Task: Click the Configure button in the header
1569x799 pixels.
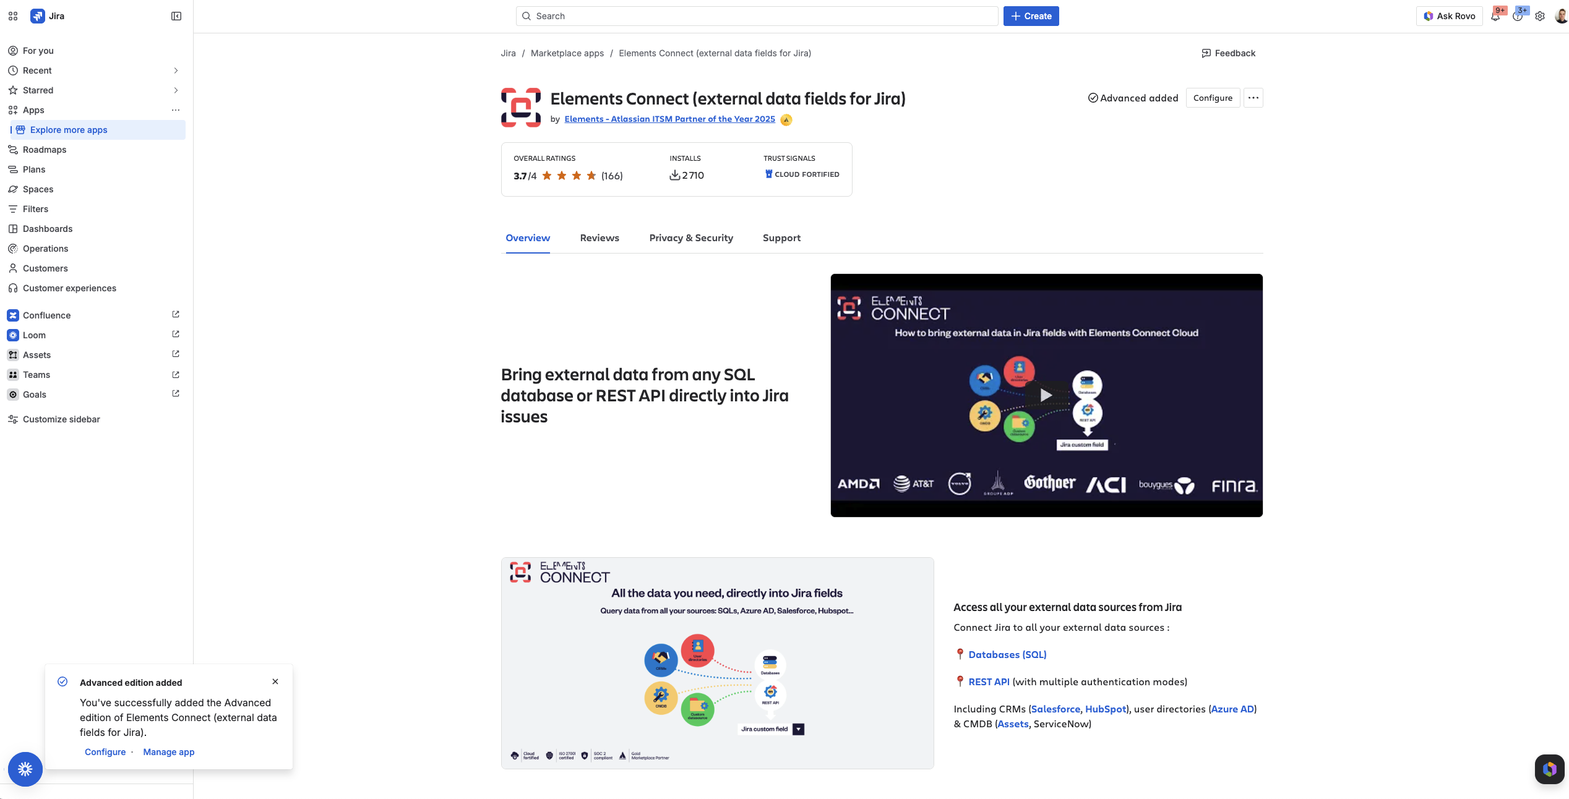Action: click(x=1213, y=98)
